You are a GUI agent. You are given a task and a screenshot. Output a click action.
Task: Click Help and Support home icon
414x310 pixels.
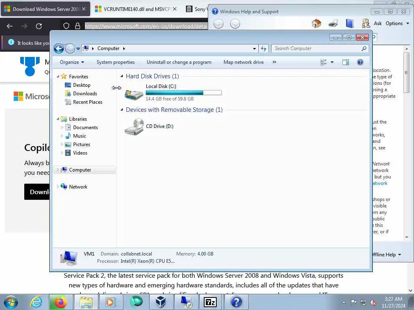tap(316, 23)
